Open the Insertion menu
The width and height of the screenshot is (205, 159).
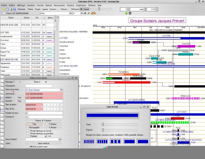point(31,5)
